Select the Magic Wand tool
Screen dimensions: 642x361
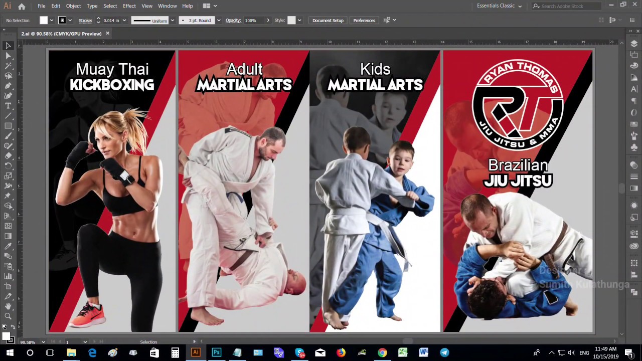8,66
